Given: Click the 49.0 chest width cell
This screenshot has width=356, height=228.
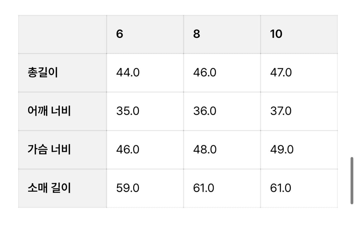Looking at the screenshot, I should 282,149.
